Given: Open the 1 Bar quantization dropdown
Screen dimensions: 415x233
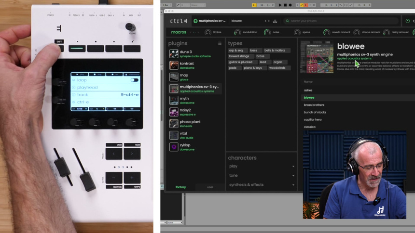Looking at the screenshot, I should (167, 5).
